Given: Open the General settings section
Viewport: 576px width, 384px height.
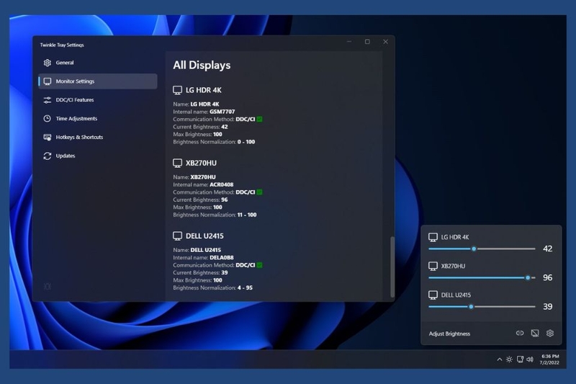Looking at the screenshot, I should click(x=98, y=63).
